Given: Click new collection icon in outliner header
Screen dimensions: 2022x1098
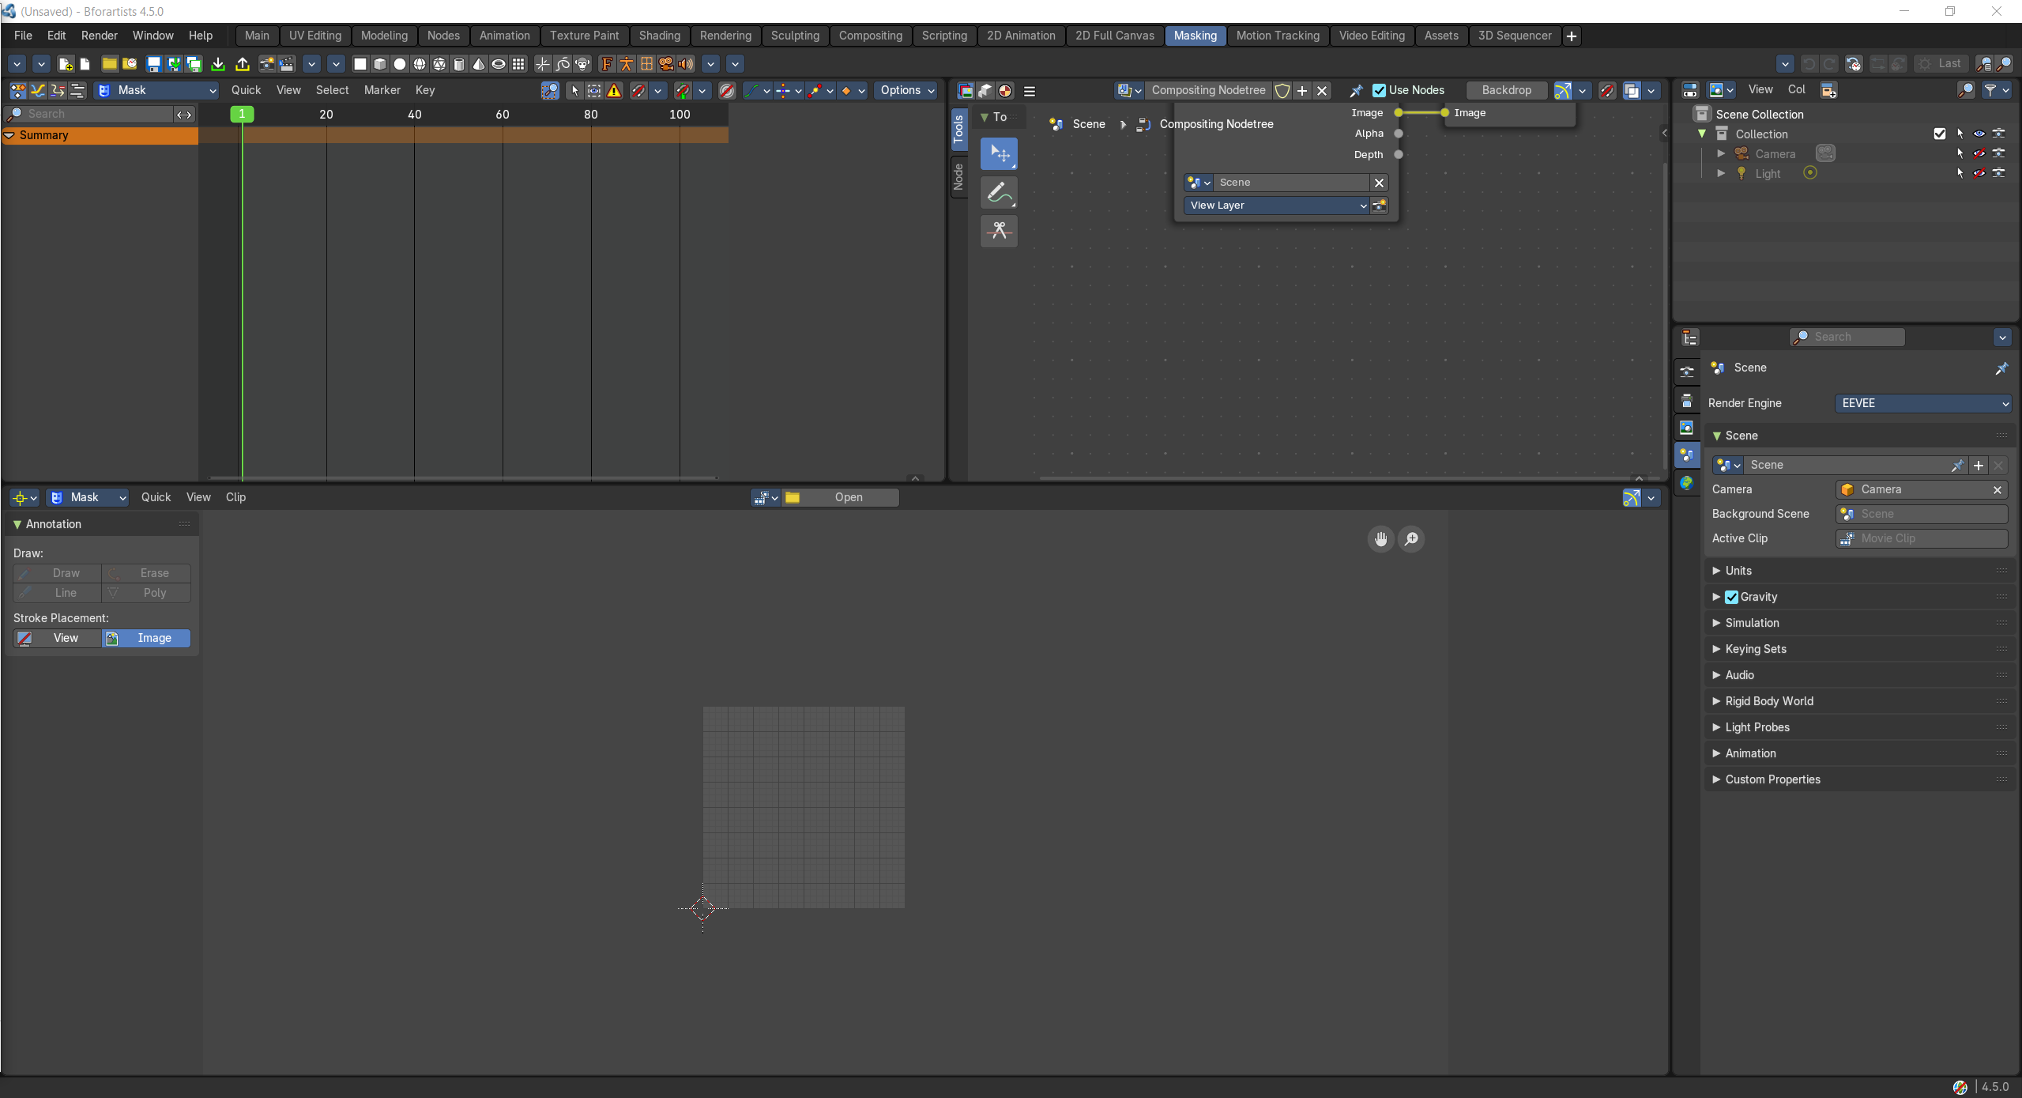Looking at the screenshot, I should pos(1828,90).
